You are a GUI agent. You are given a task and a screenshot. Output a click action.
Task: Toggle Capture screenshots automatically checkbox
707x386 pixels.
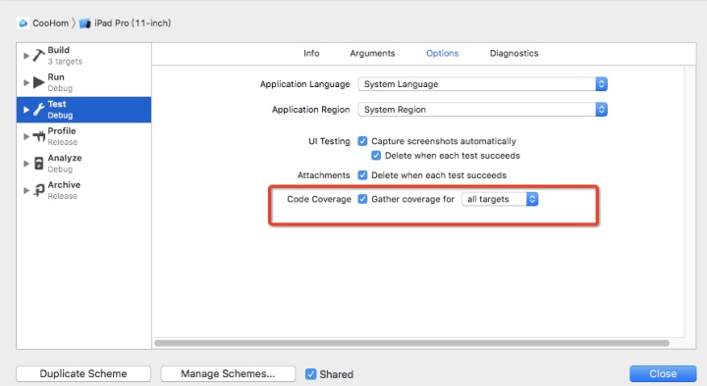(x=362, y=141)
